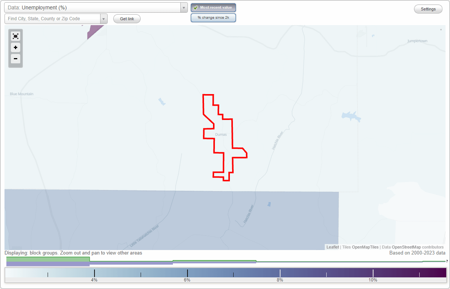The height and width of the screenshot is (289, 450).
Task: Follow the Leaflet attribution link
Action: click(x=333, y=247)
